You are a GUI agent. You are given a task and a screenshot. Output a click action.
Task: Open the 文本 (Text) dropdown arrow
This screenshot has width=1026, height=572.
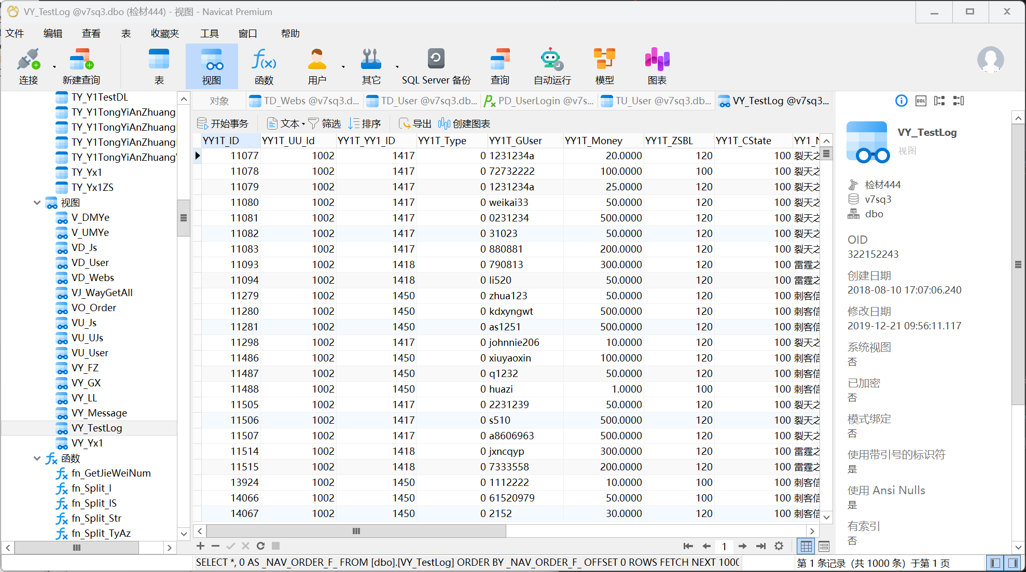point(303,124)
